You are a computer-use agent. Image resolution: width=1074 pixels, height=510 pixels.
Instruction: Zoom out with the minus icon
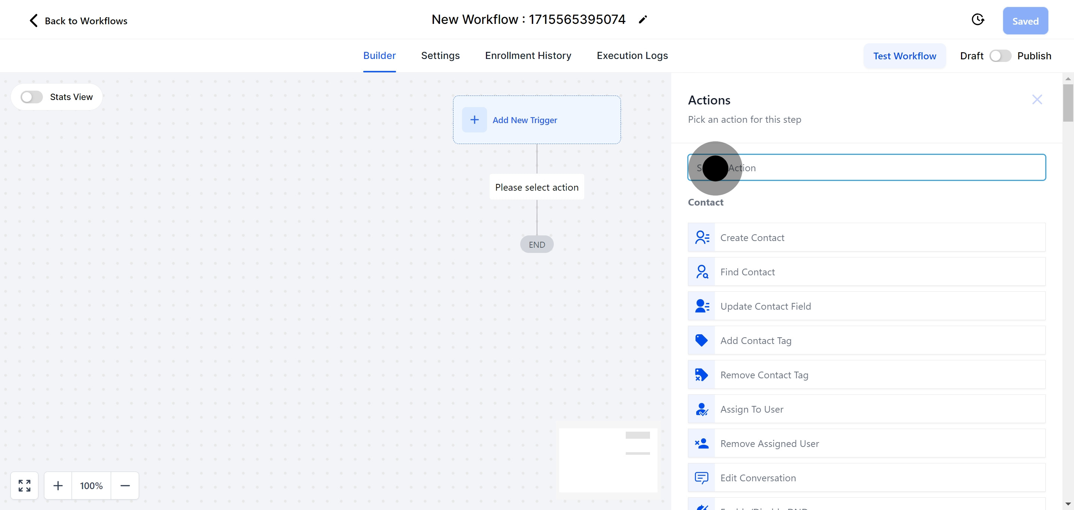tap(125, 485)
